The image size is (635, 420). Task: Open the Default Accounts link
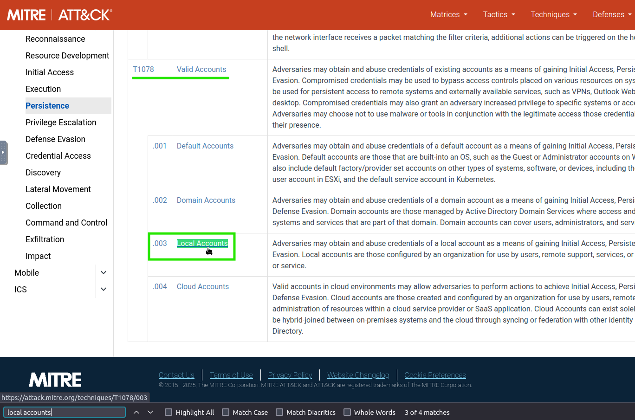coord(205,146)
